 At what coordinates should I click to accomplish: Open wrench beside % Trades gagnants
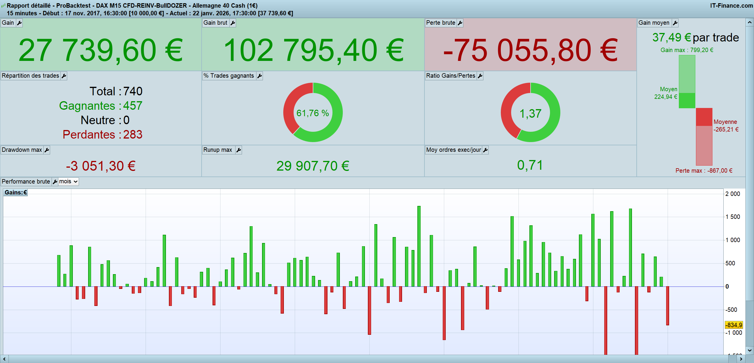pos(259,76)
